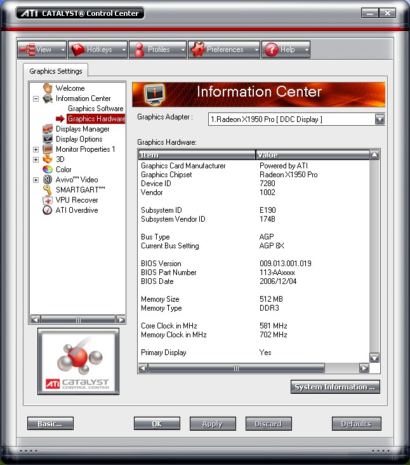The image size is (410, 465).
Task: Expand the Avivo Video tree node
Action: tap(36, 180)
